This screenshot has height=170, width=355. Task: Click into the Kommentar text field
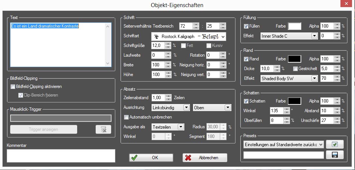coord(61,155)
